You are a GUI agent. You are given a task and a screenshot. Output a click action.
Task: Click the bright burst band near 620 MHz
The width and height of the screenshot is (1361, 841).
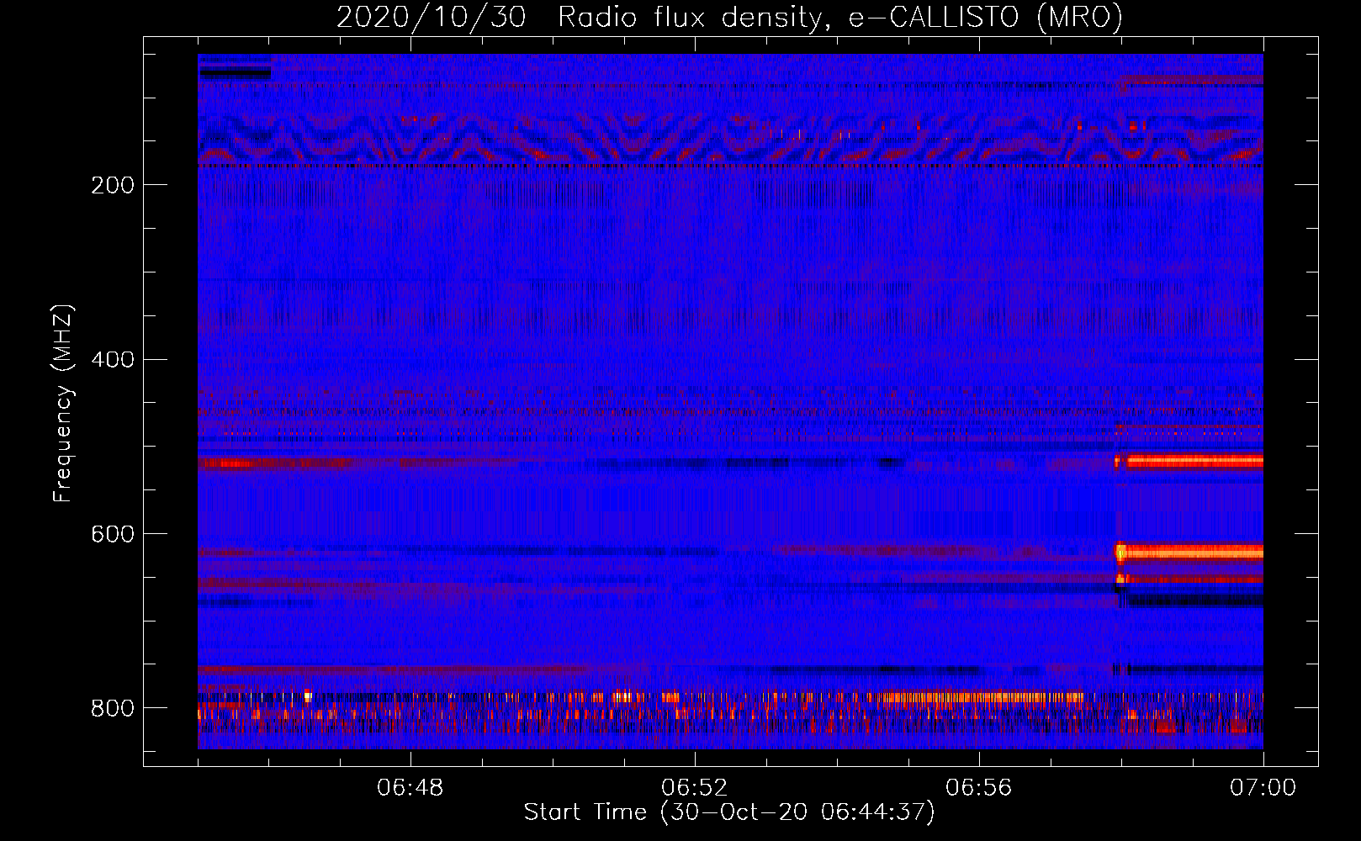point(1189,553)
